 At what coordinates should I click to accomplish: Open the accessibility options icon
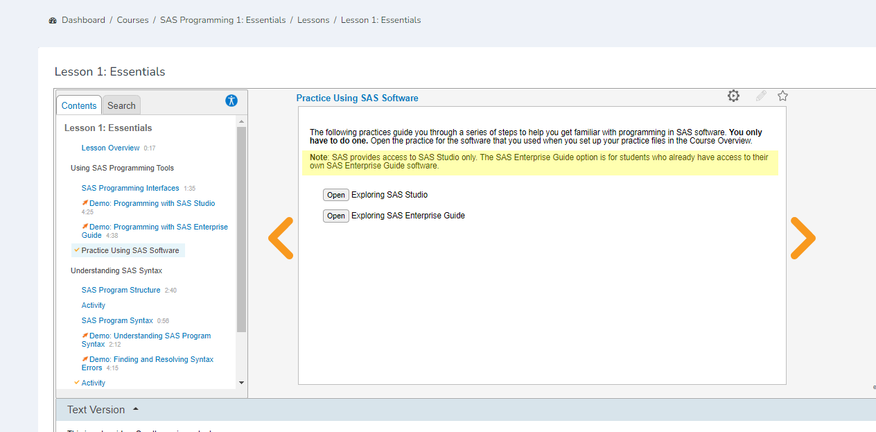coord(231,101)
